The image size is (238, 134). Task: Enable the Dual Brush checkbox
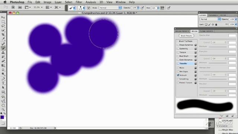pyautogui.click(x=178, y=56)
